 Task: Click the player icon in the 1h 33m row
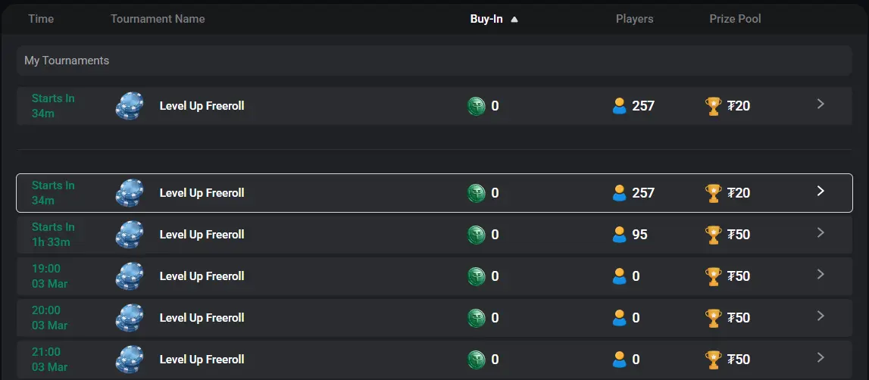620,235
